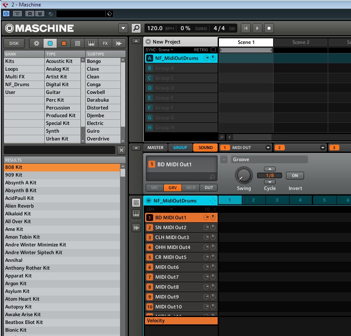Image resolution: width=351 pixels, height=336 pixels.
Task: Select the Sounds browser filter icon
Action: tap(64, 43)
